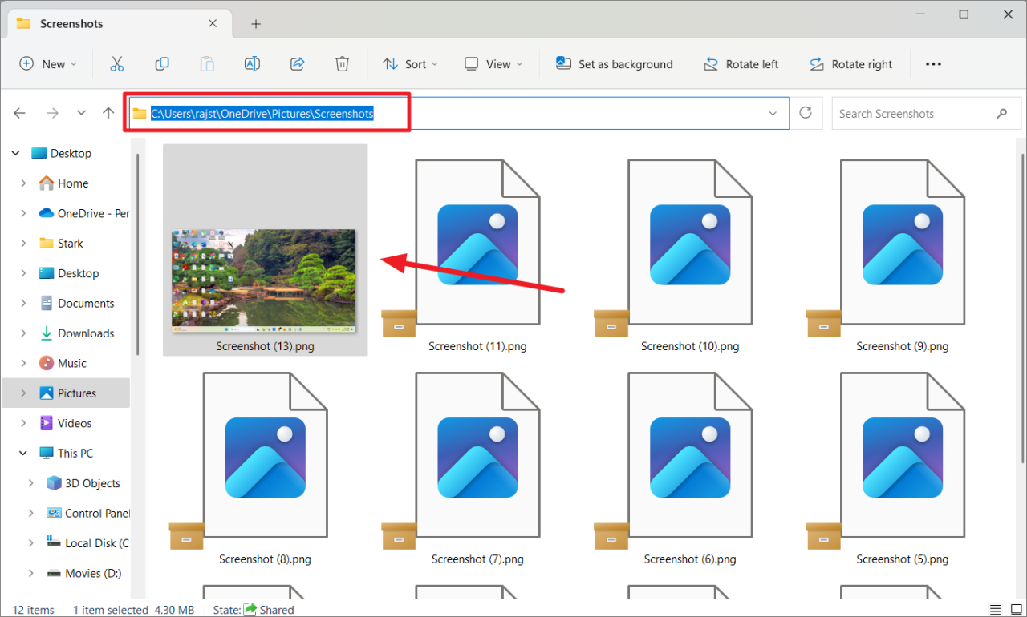Select Pictures in navigation pane
Screen dimensions: 1027x617
[66, 393]
